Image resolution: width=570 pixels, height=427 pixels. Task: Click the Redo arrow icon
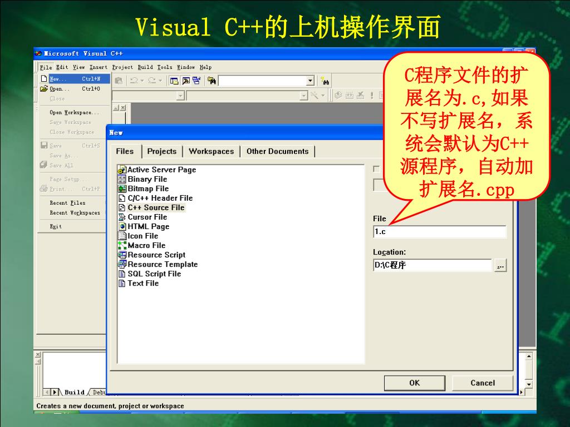point(152,81)
